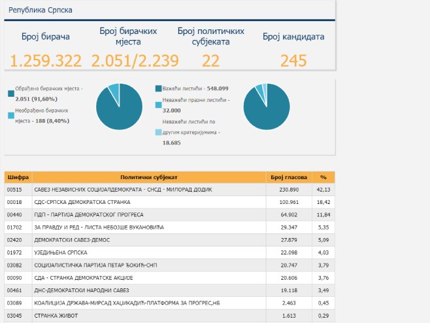The image size is (430, 323).
Task: Select СДА - СТРАНКА ДЕМОКРАТСКЕ АКЦИЈЕ row
Action: click(x=169, y=278)
